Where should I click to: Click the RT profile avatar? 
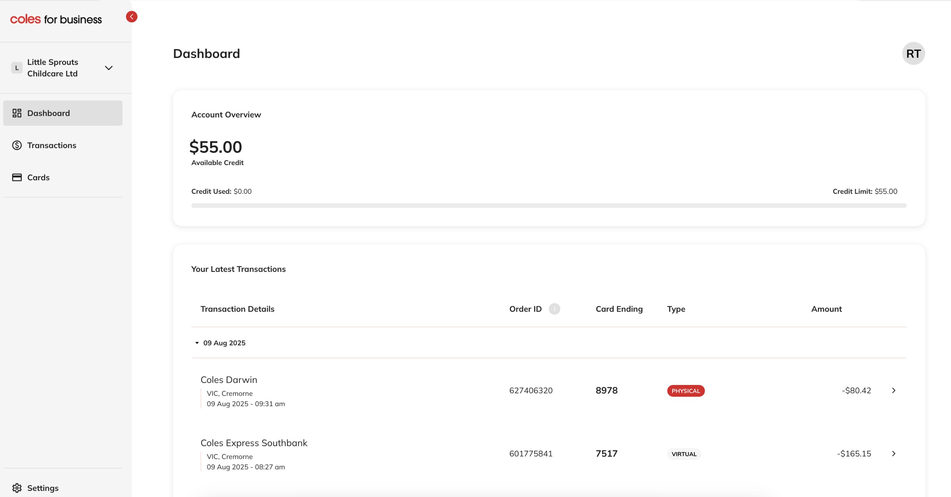click(x=913, y=53)
